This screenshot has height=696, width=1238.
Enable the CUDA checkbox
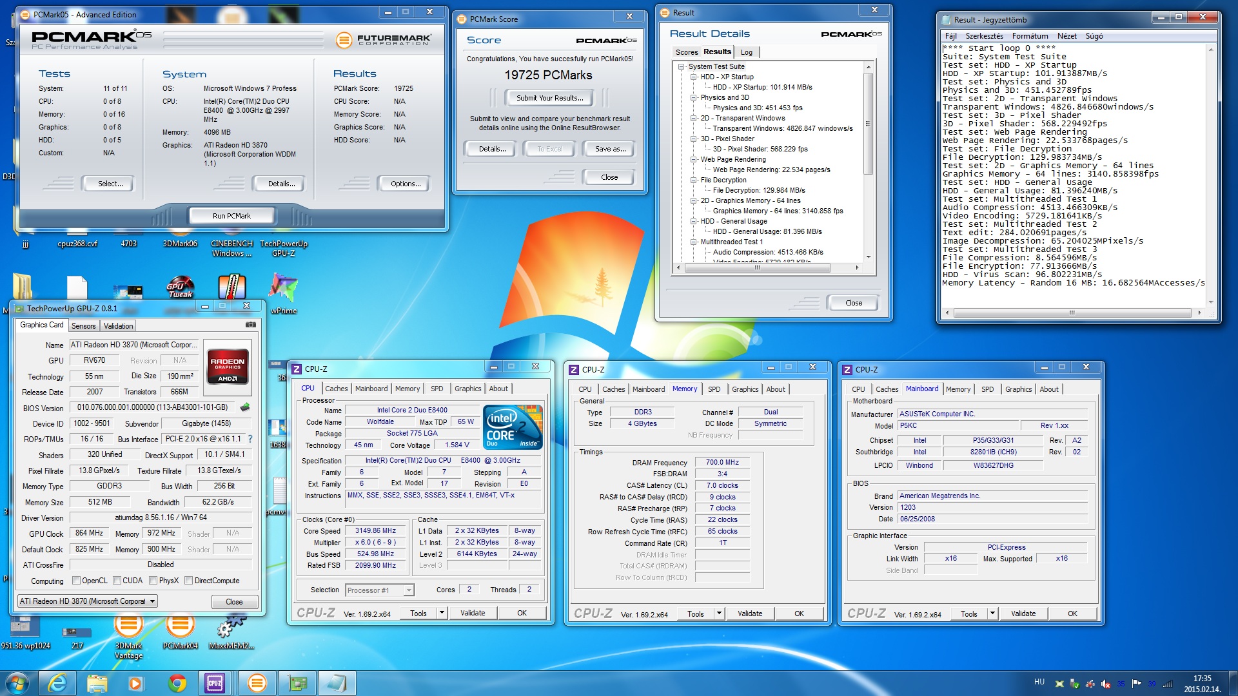click(x=117, y=581)
